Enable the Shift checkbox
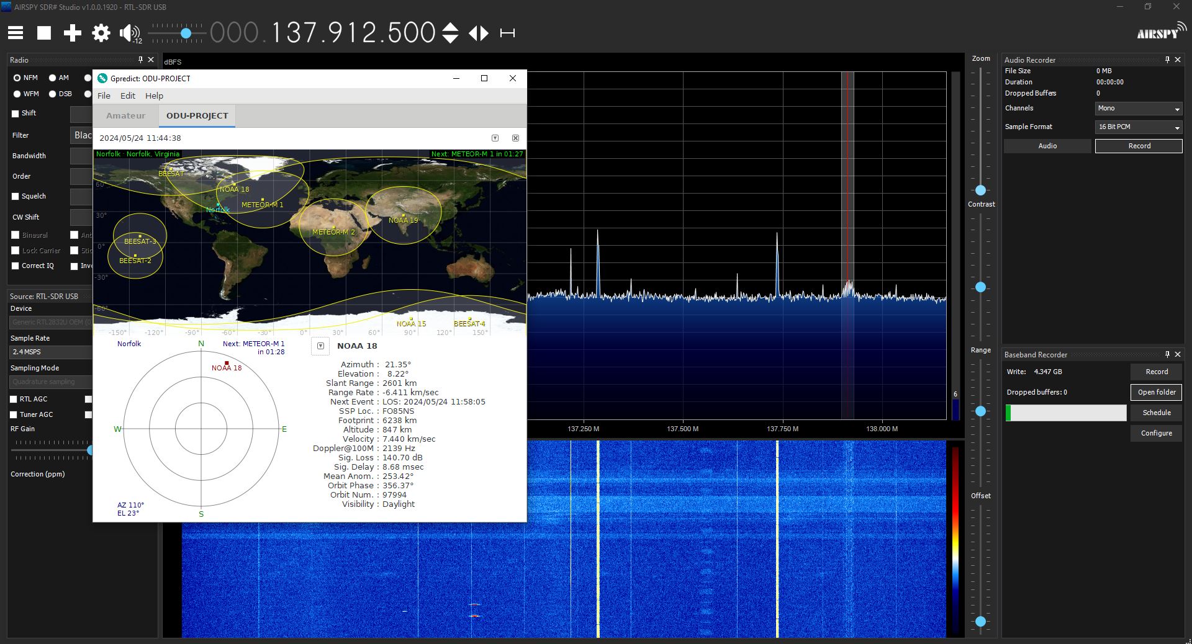 coord(16,114)
